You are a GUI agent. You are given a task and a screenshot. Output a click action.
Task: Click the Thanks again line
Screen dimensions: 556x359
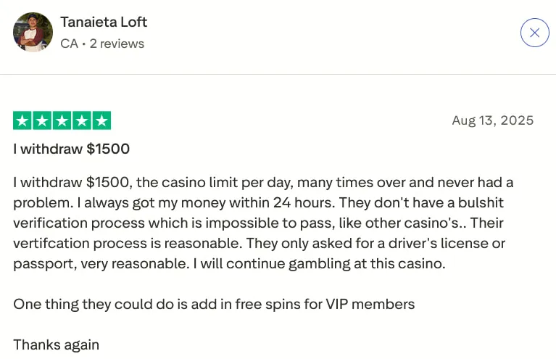click(56, 344)
